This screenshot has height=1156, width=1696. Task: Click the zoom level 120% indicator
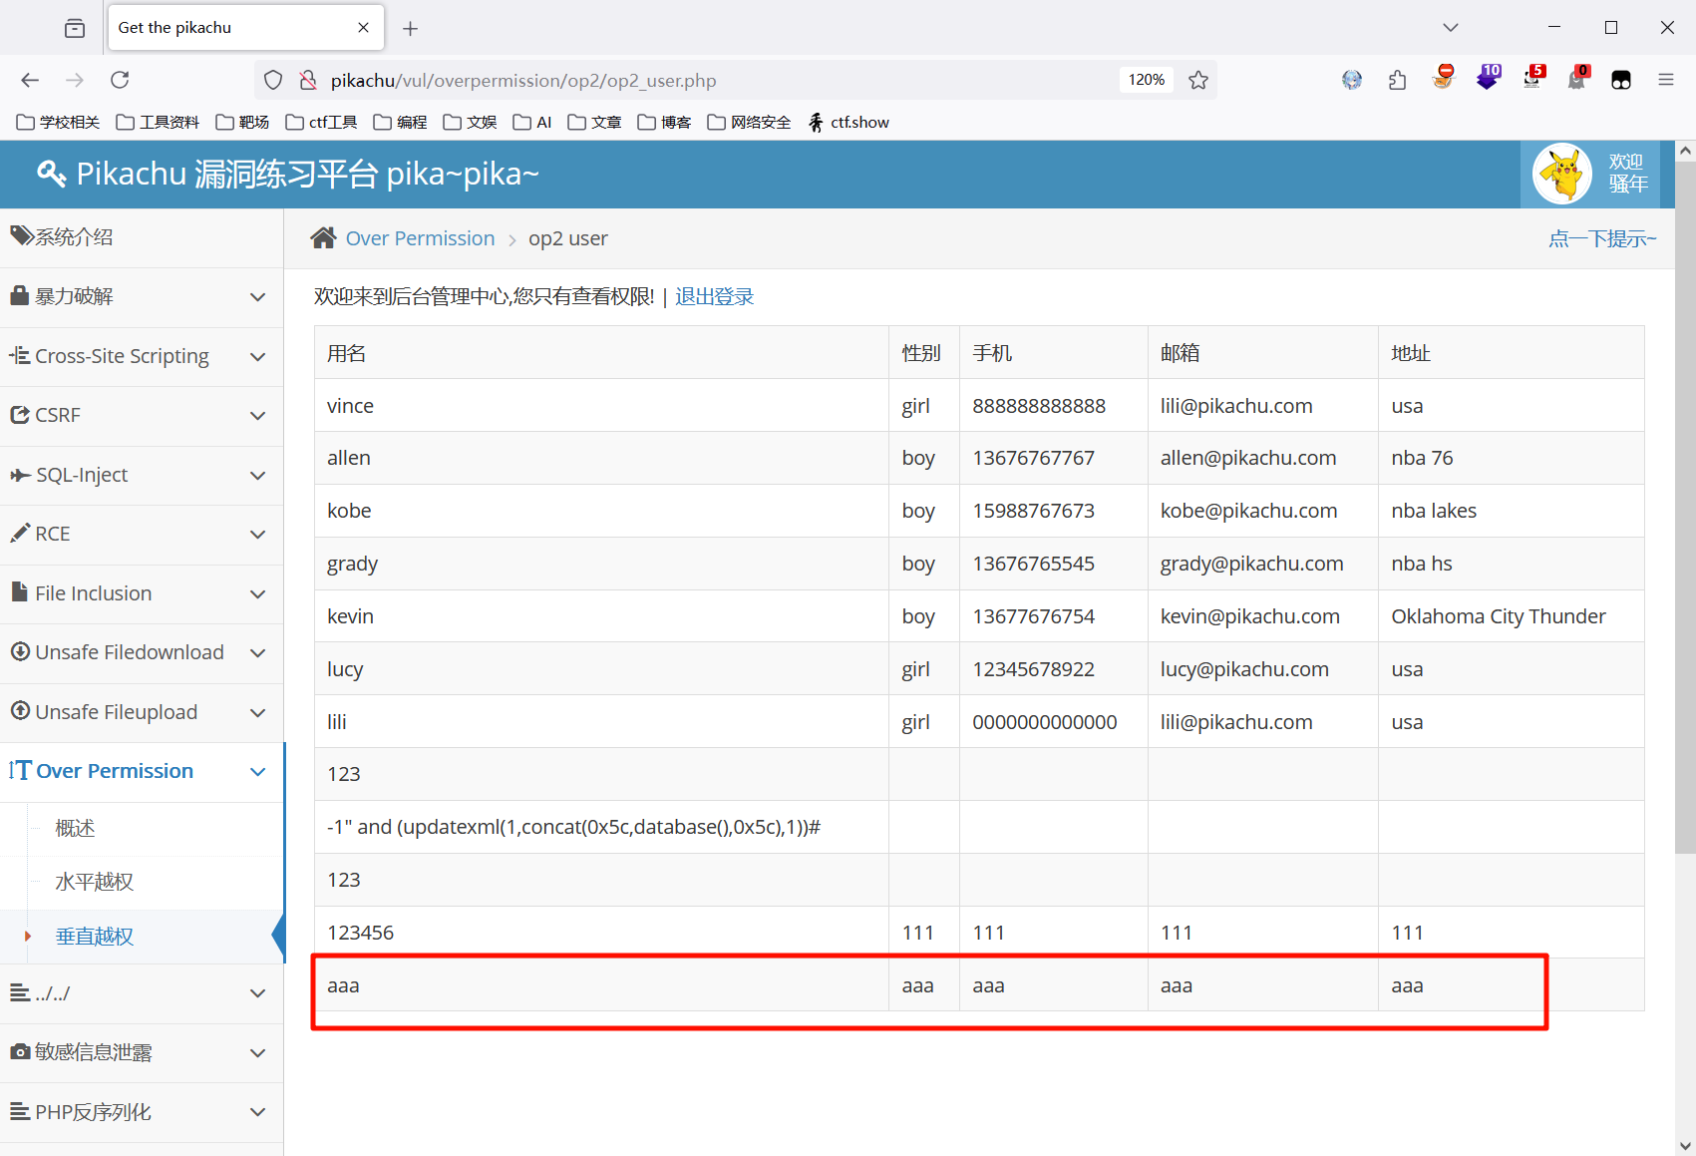pos(1146,80)
